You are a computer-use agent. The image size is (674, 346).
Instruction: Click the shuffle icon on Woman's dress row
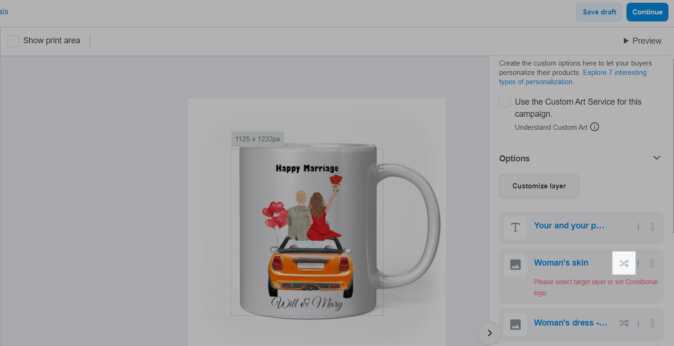click(x=624, y=323)
